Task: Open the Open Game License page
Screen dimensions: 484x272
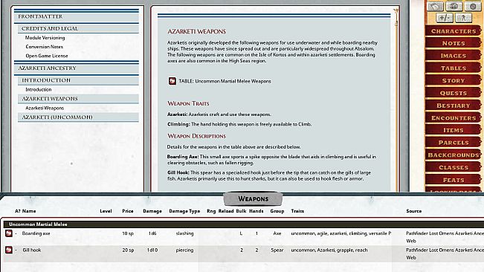Action: [x=47, y=56]
